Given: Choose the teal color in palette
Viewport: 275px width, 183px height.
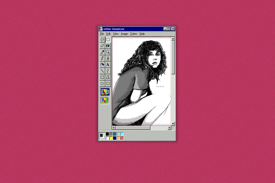Looking at the screenshot, I should coord(115,134).
